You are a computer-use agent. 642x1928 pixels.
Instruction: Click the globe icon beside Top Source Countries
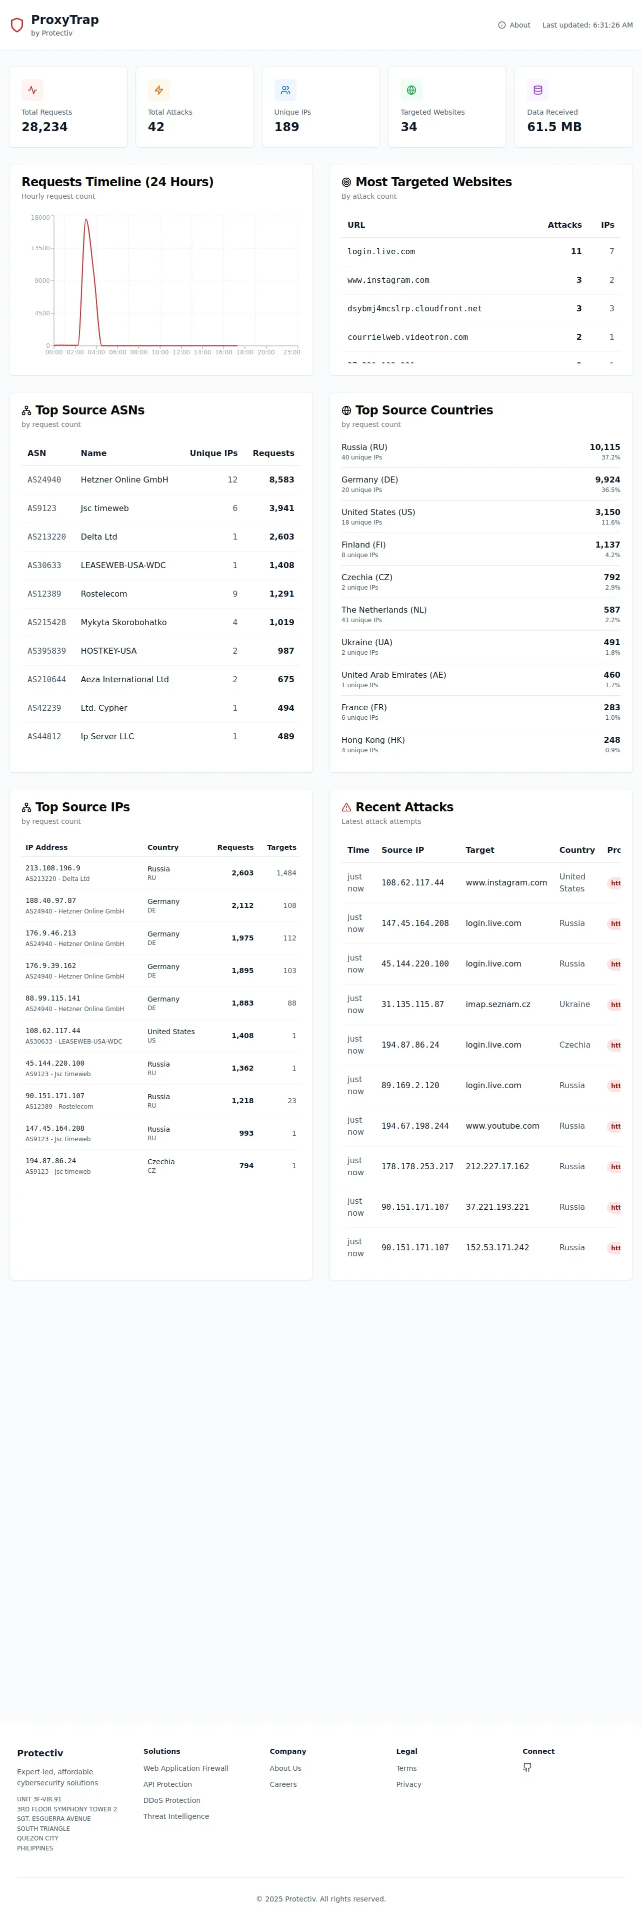coord(346,410)
